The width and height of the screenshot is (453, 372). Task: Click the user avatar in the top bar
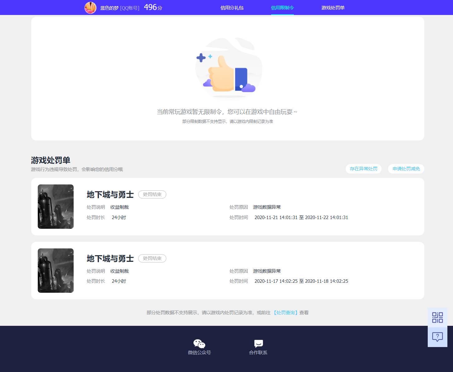(90, 7)
